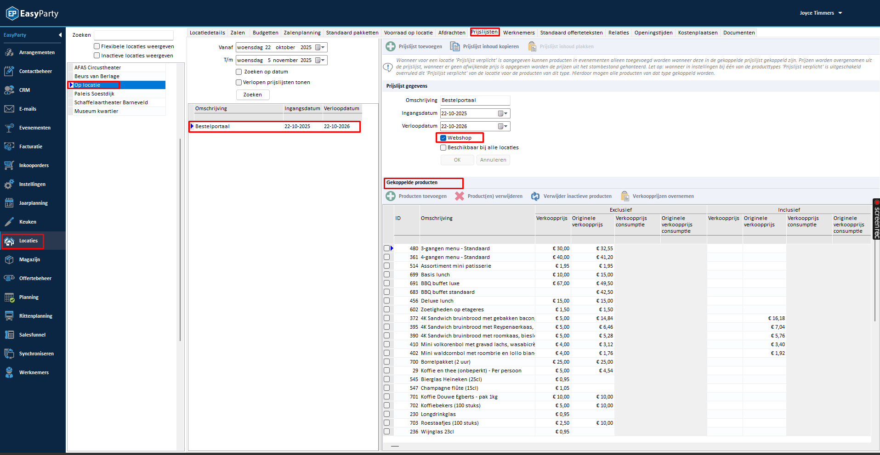Click the Prijslijst inhoud kopieren icon

click(454, 46)
